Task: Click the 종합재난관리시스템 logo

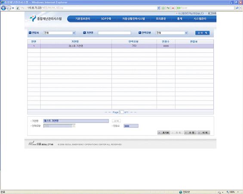Action: pyautogui.click(x=46, y=18)
